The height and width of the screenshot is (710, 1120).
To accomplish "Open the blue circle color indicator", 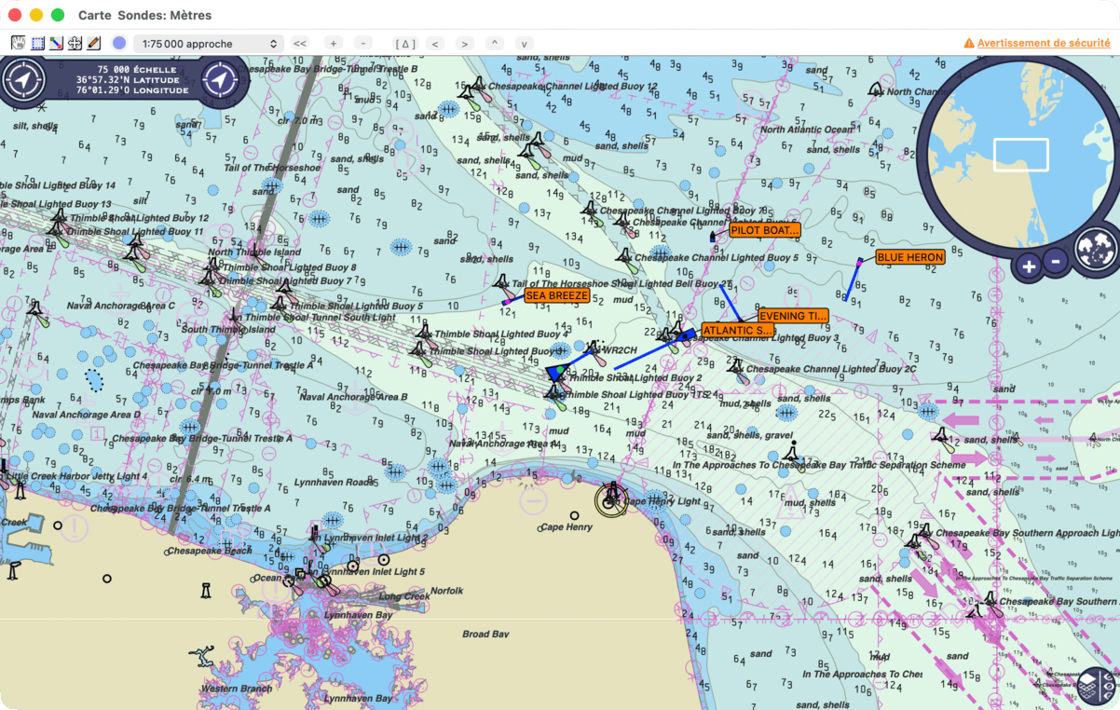I will [x=119, y=43].
